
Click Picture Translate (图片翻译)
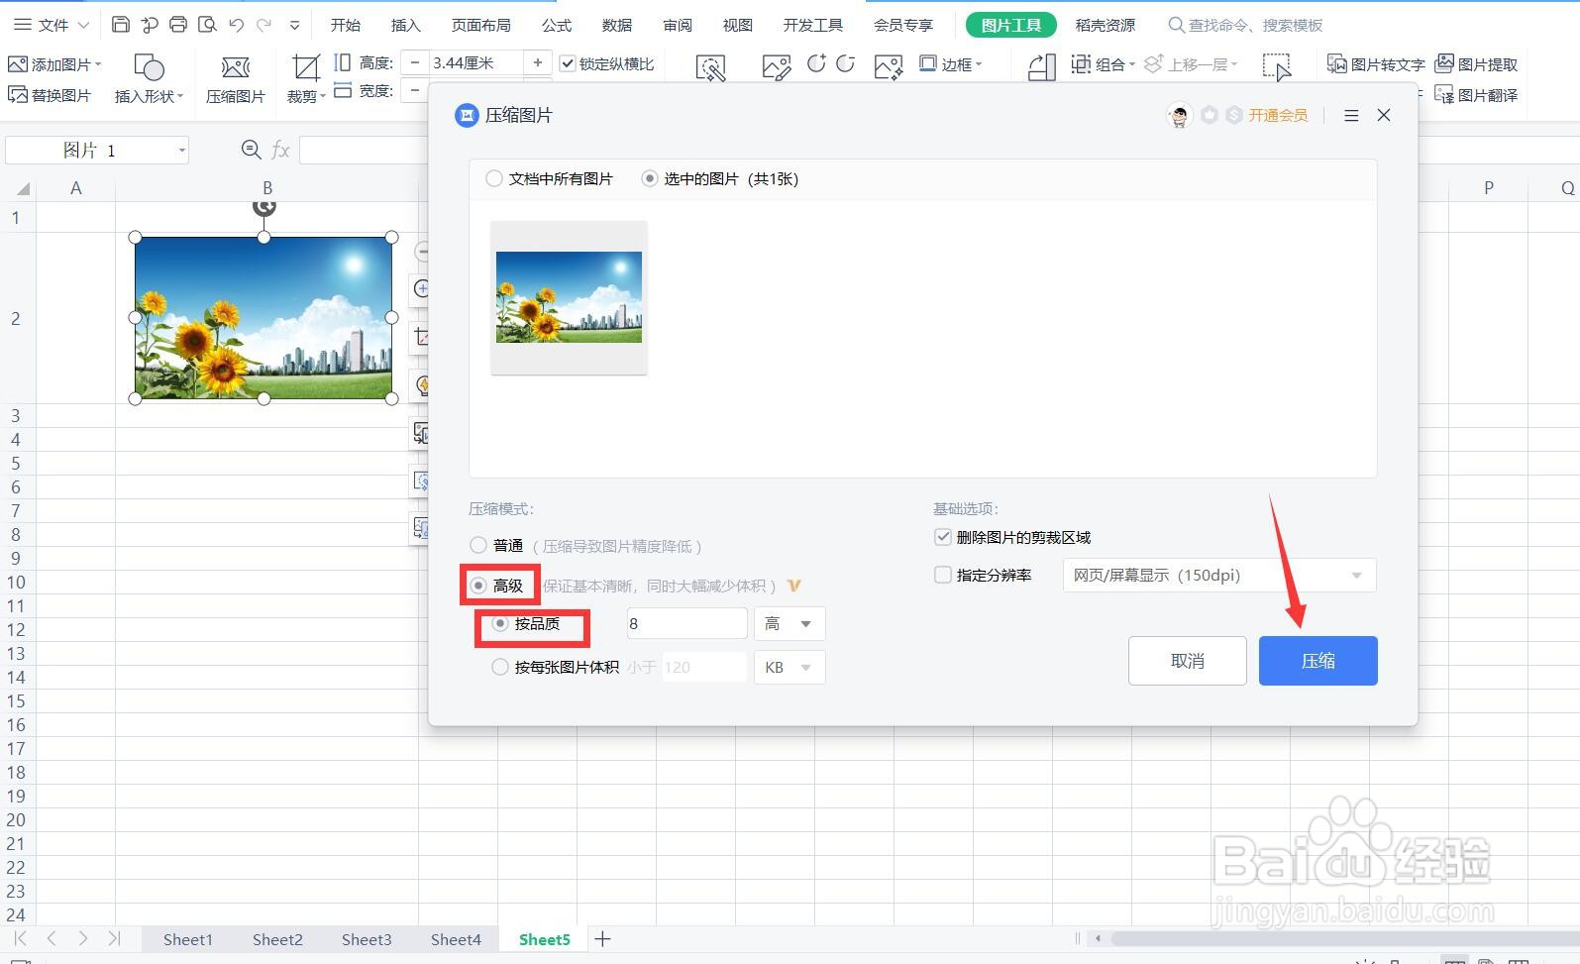1476,95
